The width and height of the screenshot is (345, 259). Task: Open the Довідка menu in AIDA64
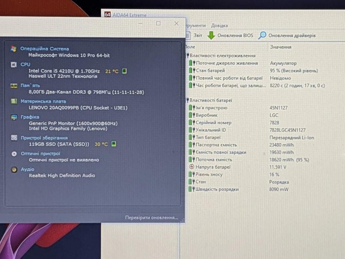219,26
